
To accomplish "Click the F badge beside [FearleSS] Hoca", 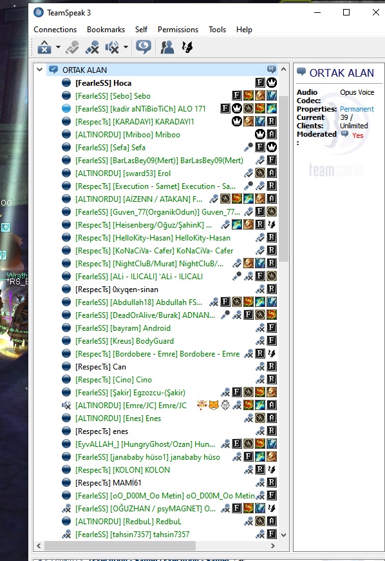I will coord(260,83).
